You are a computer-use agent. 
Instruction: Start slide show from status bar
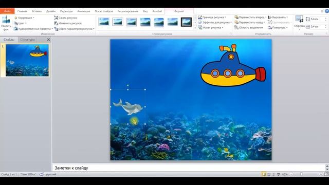pos(279,174)
